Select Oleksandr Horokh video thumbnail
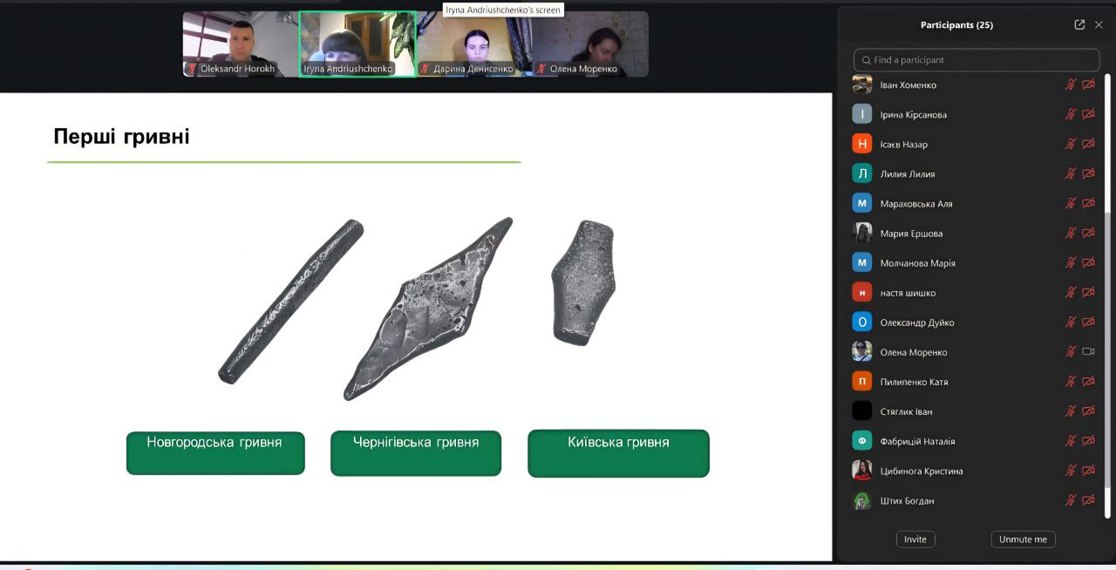 pyautogui.click(x=241, y=44)
